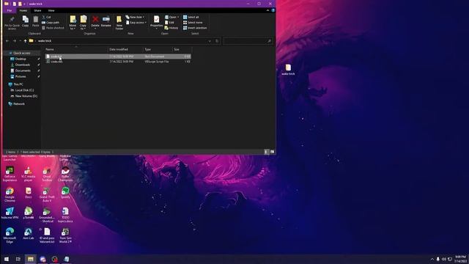
Task: Select the GeForce Experience desktop shortcut
Action: click(10, 174)
